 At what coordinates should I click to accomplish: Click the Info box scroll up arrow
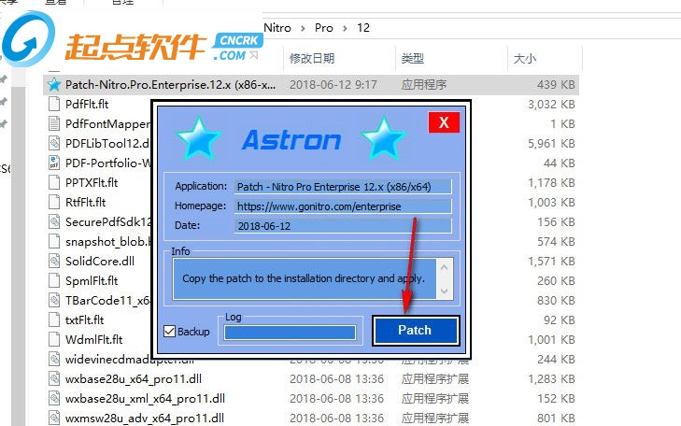click(x=445, y=267)
